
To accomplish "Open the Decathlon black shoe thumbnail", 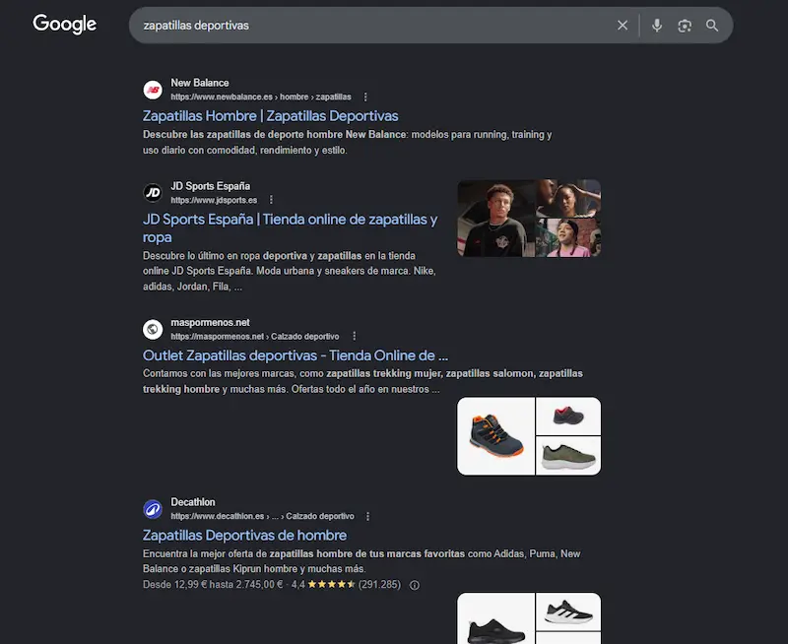I will pyautogui.click(x=496, y=618).
